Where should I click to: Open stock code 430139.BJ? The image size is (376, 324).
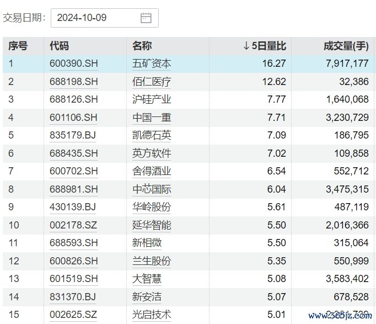pos(73,207)
